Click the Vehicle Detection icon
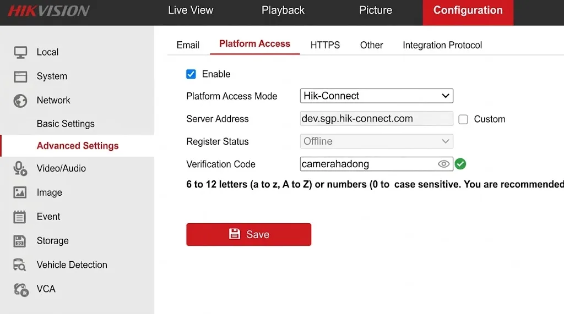Image resolution: width=564 pixels, height=314 pixels. (x=19, y=265)
